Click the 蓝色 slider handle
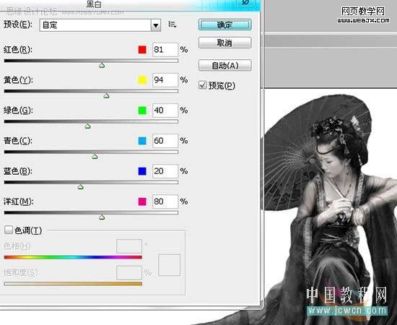The image size is (397, 325). [x=81, y=187]
